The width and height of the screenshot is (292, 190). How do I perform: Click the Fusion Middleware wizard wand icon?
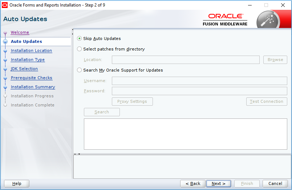click(267, 20)
